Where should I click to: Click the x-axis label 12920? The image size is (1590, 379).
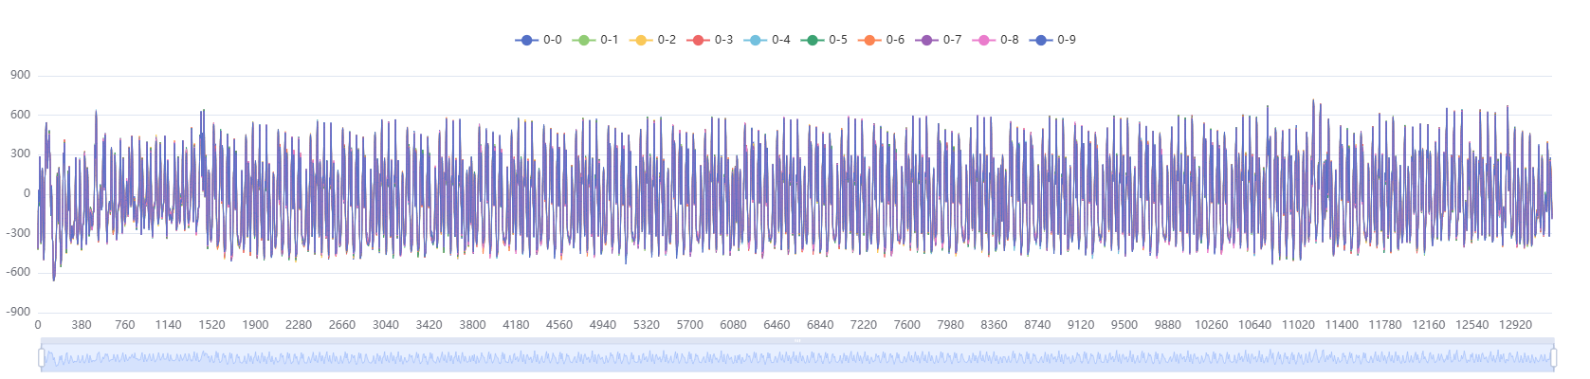click(x=1515, y=325)
